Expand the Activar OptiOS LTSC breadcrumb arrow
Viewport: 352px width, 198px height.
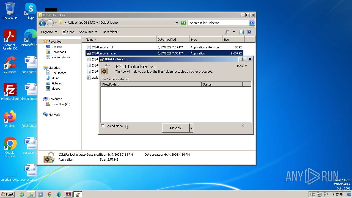[97, 23]
